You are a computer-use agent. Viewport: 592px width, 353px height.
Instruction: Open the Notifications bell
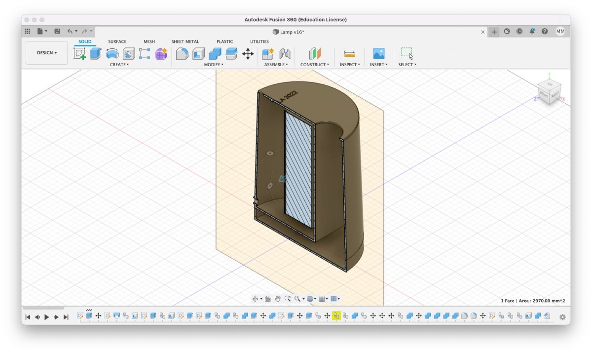point(532,31)
